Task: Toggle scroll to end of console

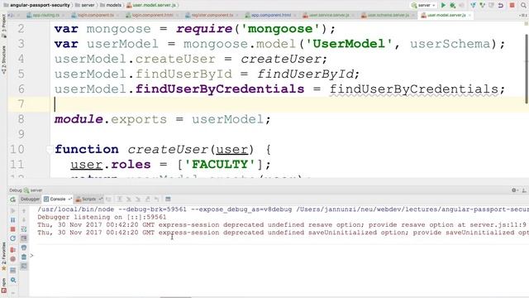Action: click(24, 238)
